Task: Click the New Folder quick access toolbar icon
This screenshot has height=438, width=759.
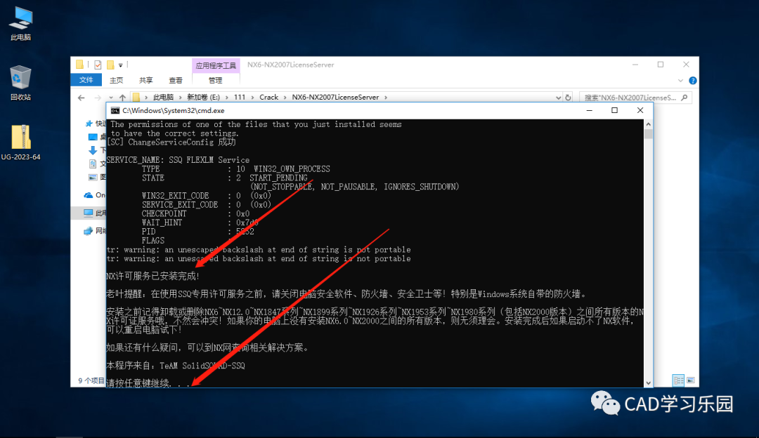Action: point(110,65)
